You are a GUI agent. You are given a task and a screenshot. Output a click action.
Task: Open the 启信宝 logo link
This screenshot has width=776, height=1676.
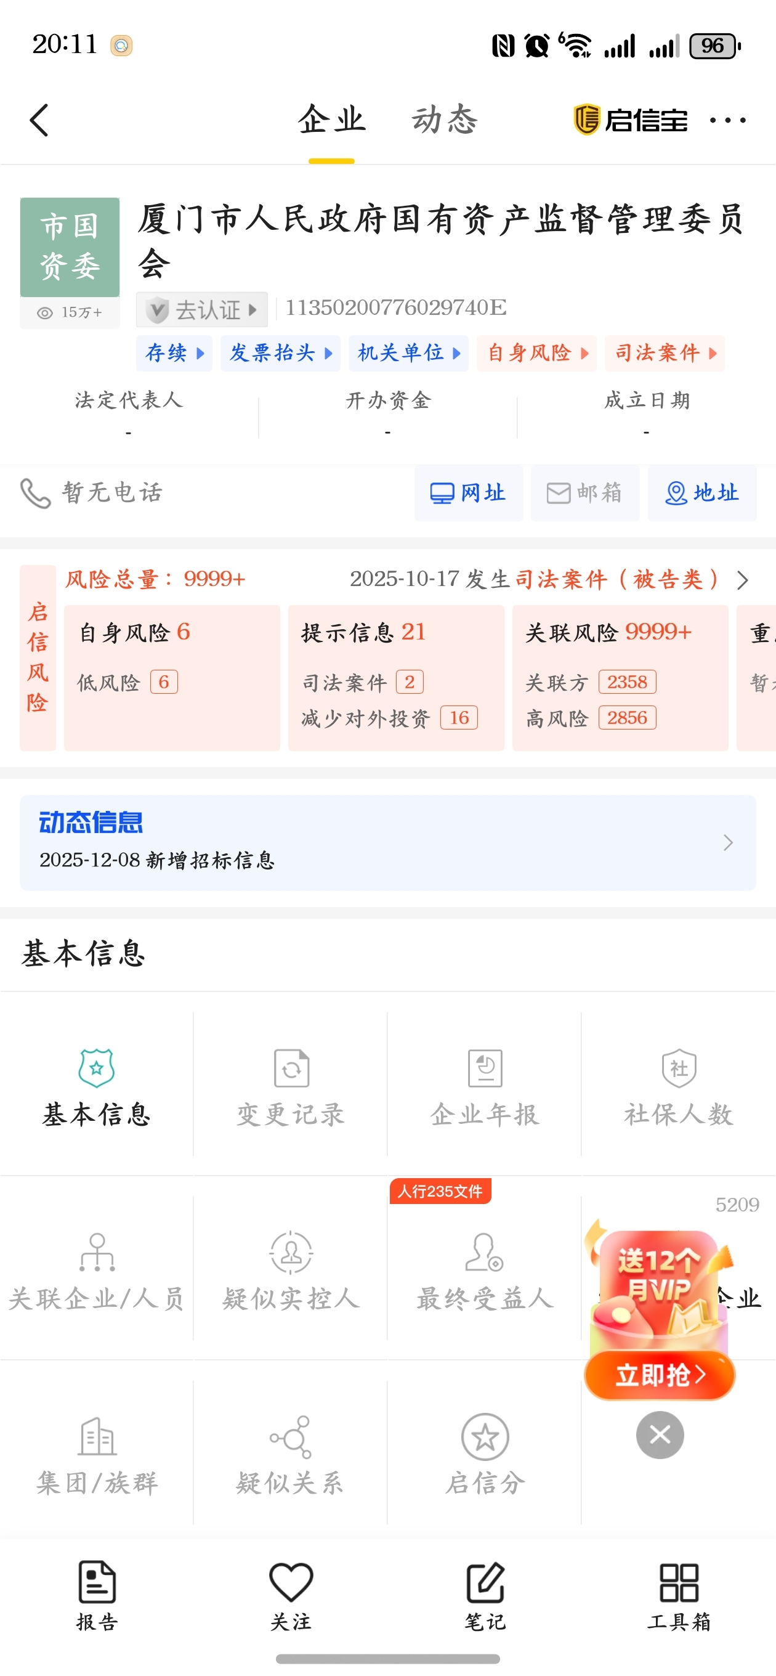pyautogui.click(x=630, y=120)
